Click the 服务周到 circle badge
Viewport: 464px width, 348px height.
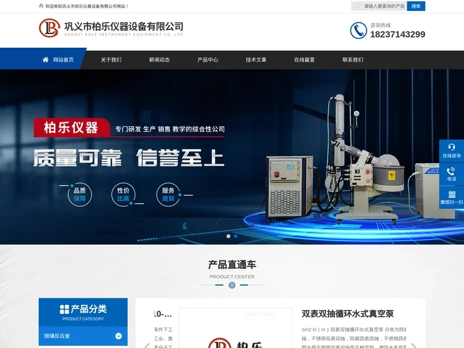(168, 195)
